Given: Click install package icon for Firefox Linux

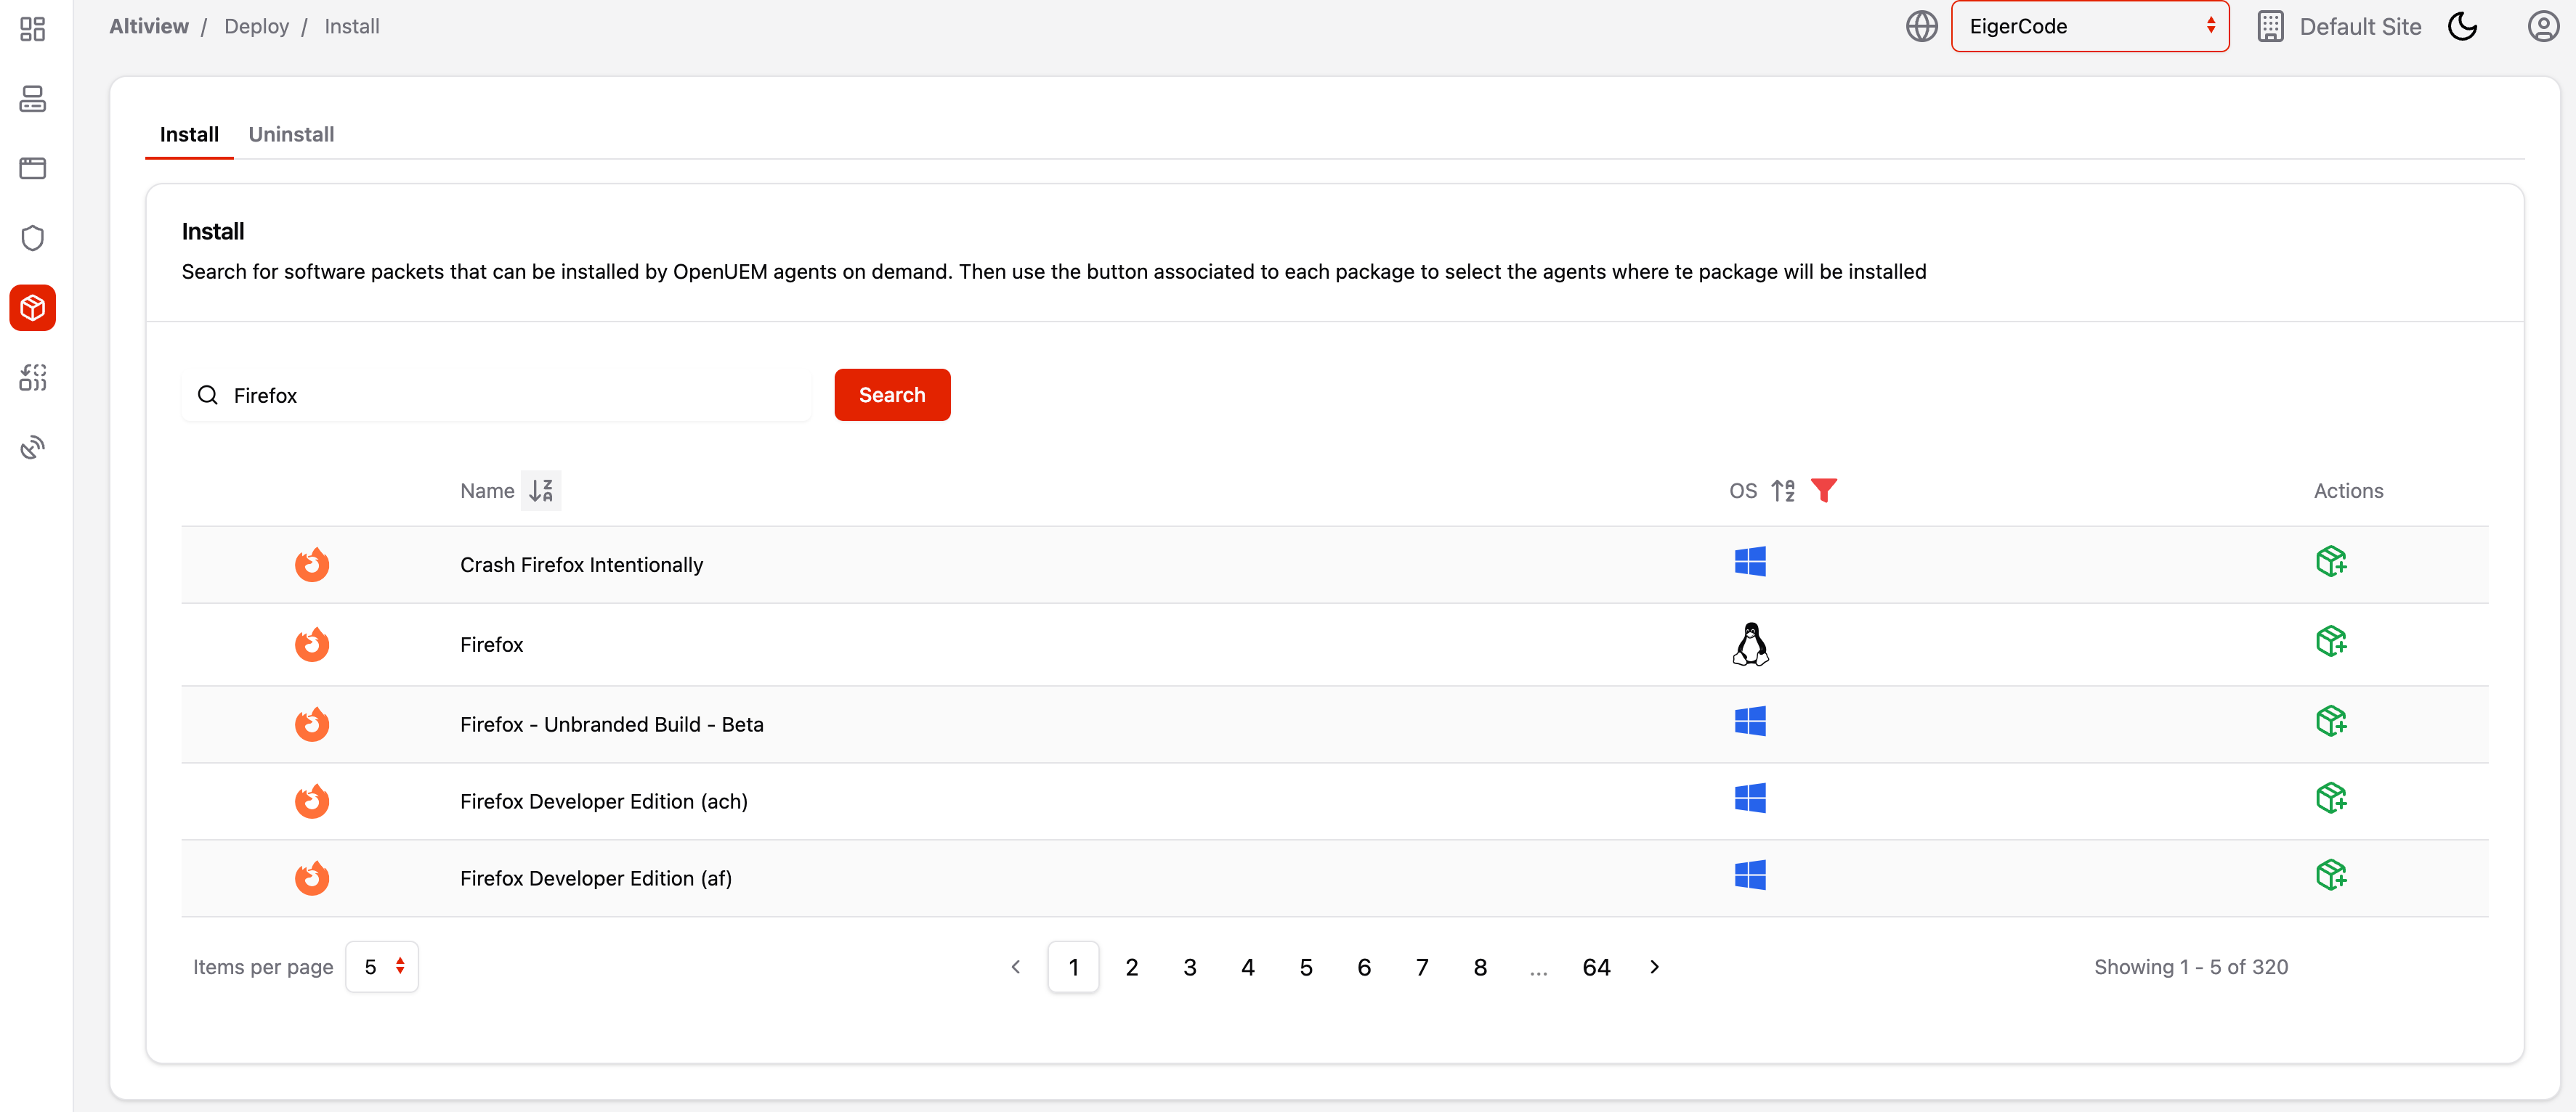Looking at the screenshot, I should 2330,642.
